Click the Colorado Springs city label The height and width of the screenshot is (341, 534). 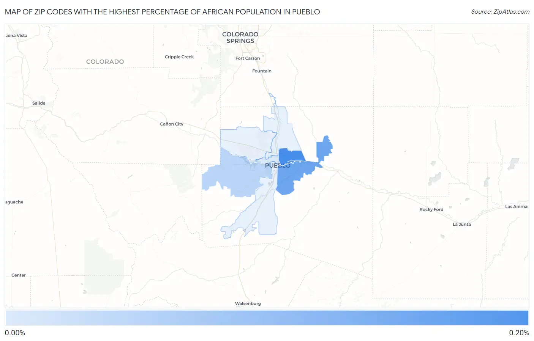(x=240, y=38)
